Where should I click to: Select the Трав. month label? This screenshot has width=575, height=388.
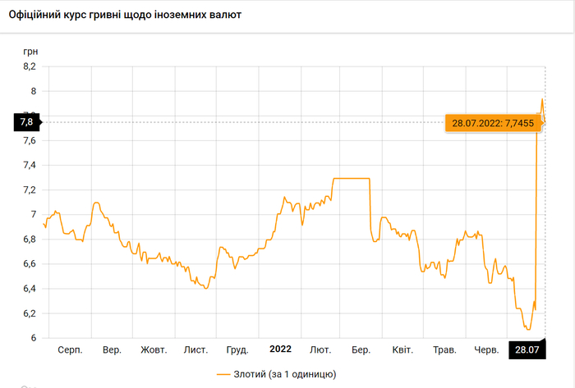pyautogui.click(x=444, y=349)
